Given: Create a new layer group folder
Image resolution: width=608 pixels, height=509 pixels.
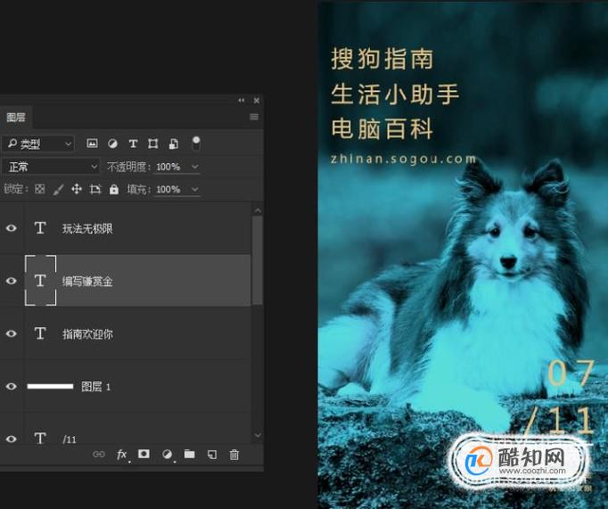Looking at the screenshot, I should tap(190, 454).
